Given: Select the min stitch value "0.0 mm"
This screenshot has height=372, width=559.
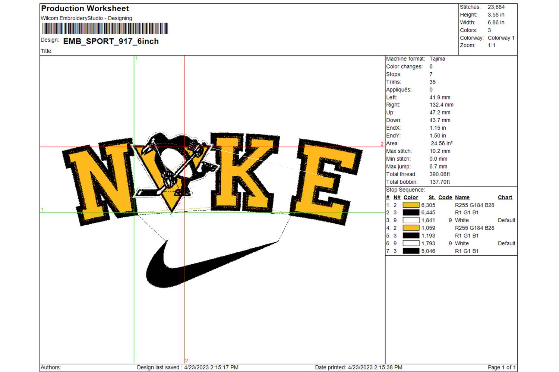Looking at the screenshot, I should coord(438,159).
